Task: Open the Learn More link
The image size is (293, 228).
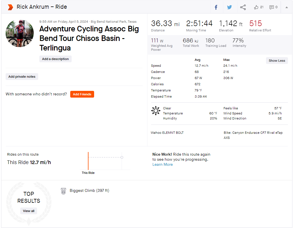Action: click(162, 165)
